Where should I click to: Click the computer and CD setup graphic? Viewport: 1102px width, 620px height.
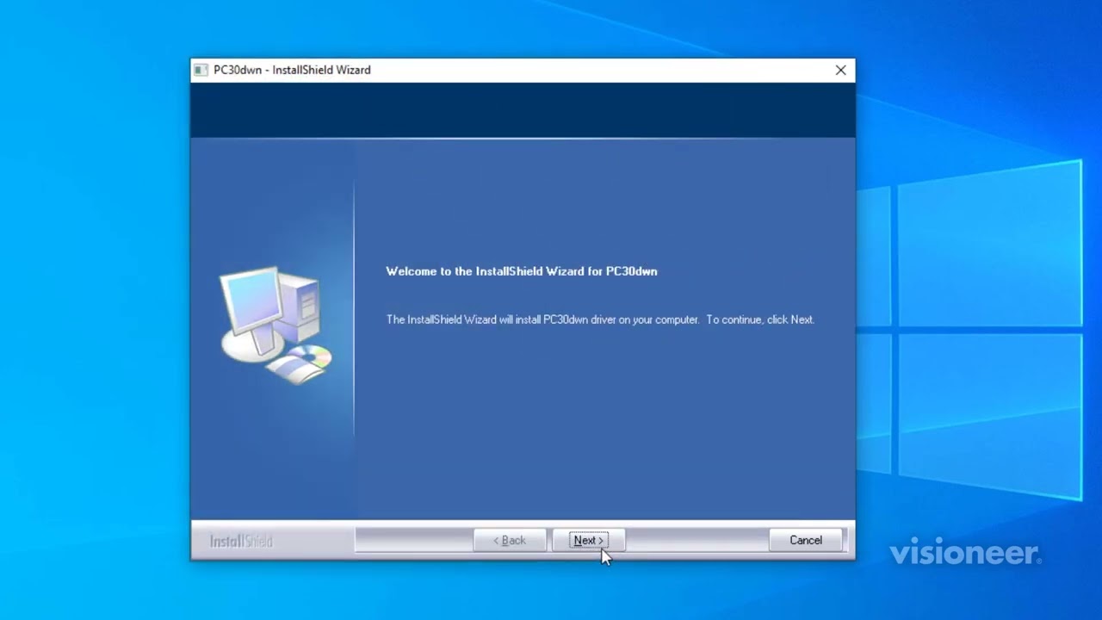275,325
